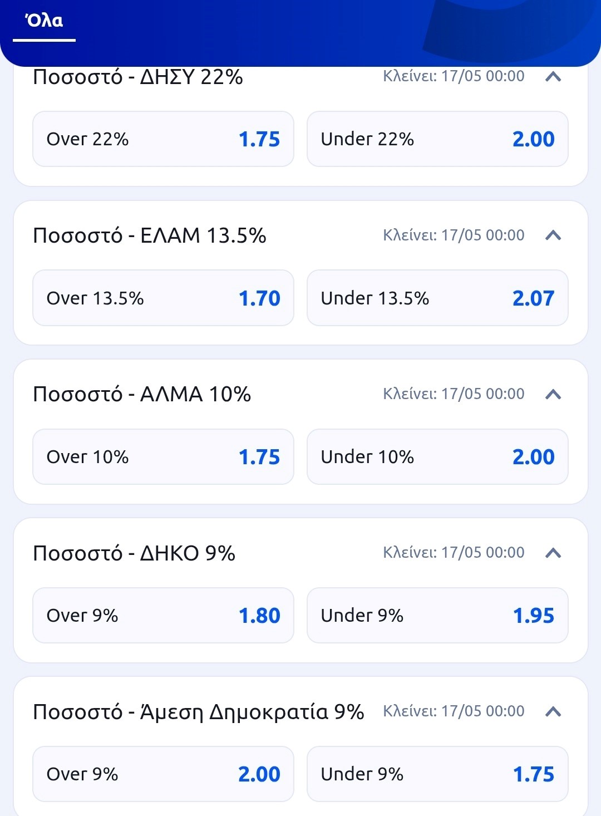Tap the Ποσοστό - Άμεση Δημοκρατία 9% title
The height and width of the screenshot is (816, 601).
click(x=199, y=711)
